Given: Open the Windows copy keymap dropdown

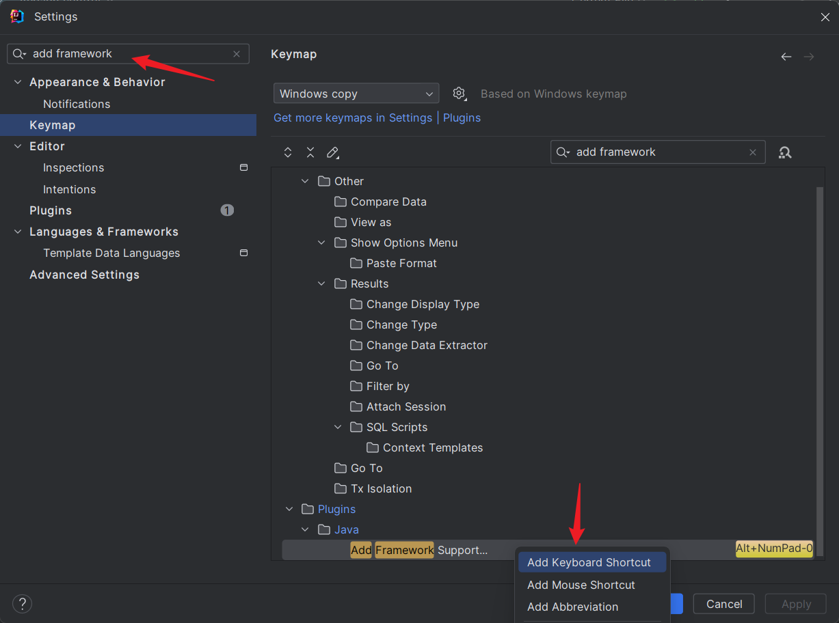Looking at the screenshot, I should pyautogui.click(x=356, y=94).
